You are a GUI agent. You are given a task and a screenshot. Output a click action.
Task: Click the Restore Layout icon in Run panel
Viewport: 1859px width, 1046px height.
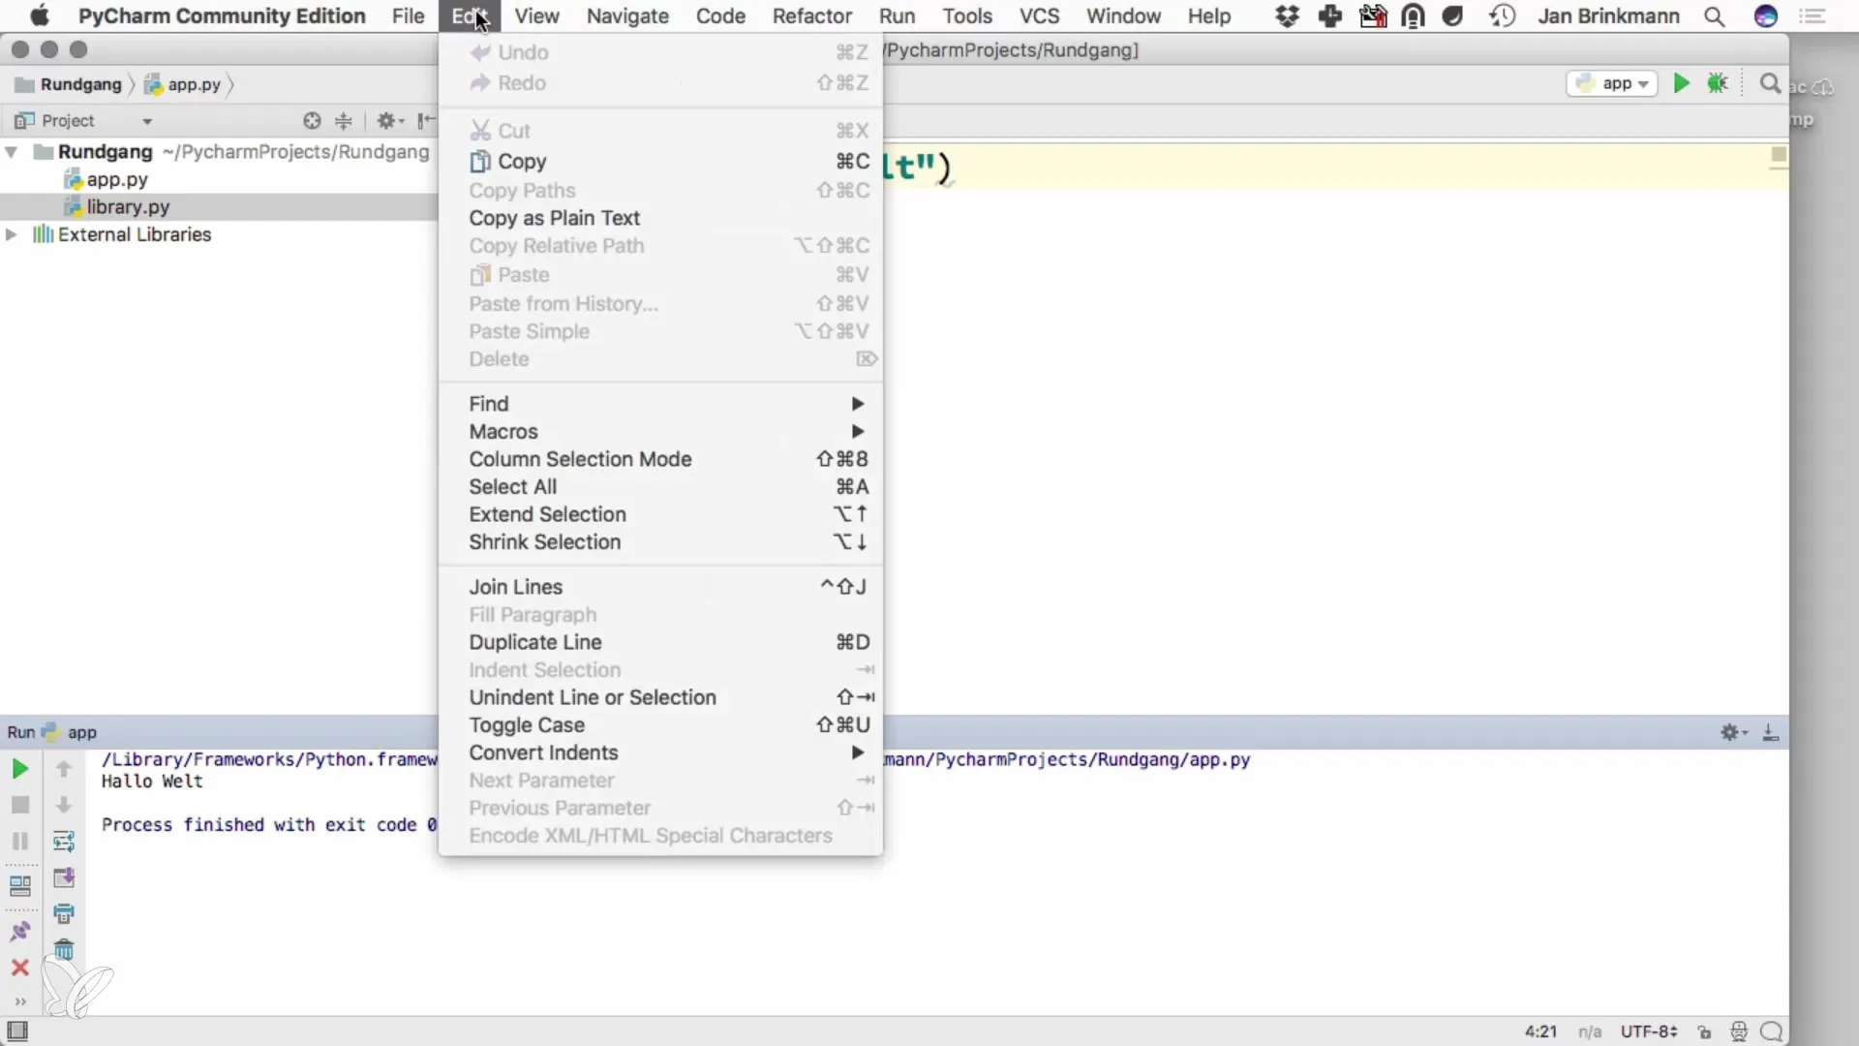[x=19, y=885]
